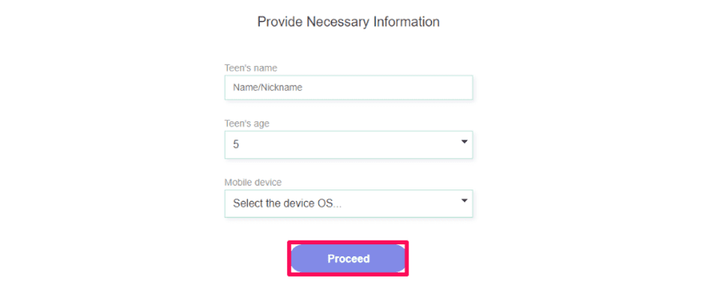This screenshot has height=290, width=705.
Task: Click the Mobile device label
Action: click(x=252, y=183)
